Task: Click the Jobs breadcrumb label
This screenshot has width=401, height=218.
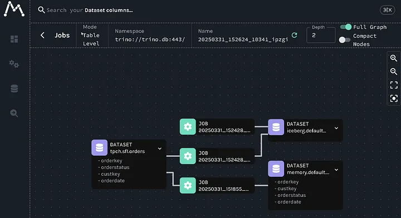Action: pos(62,35)
